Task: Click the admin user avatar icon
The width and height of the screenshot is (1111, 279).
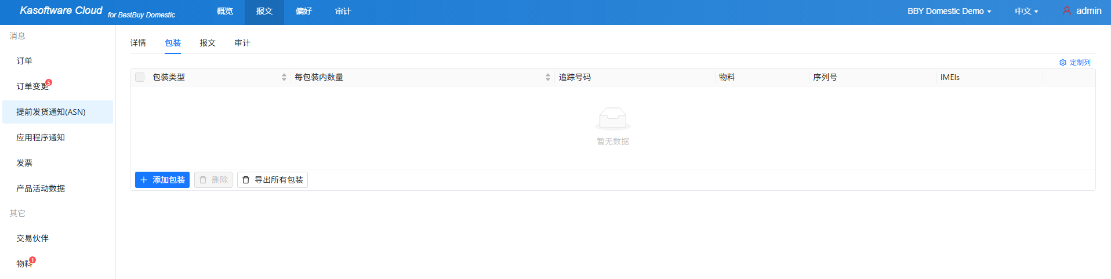Action: click(x=1066, y=11)
